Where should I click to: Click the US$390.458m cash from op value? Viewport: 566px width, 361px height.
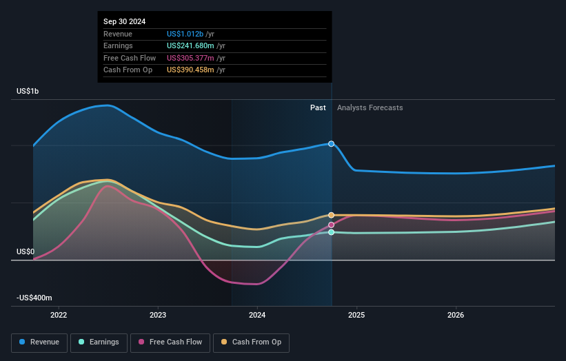click(x=190, y=70)
